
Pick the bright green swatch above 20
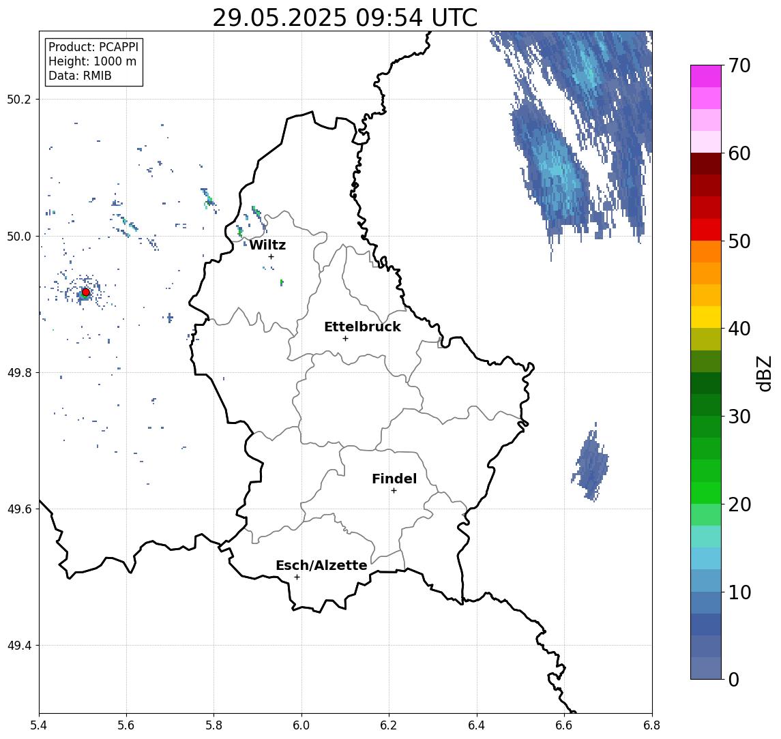706,492
